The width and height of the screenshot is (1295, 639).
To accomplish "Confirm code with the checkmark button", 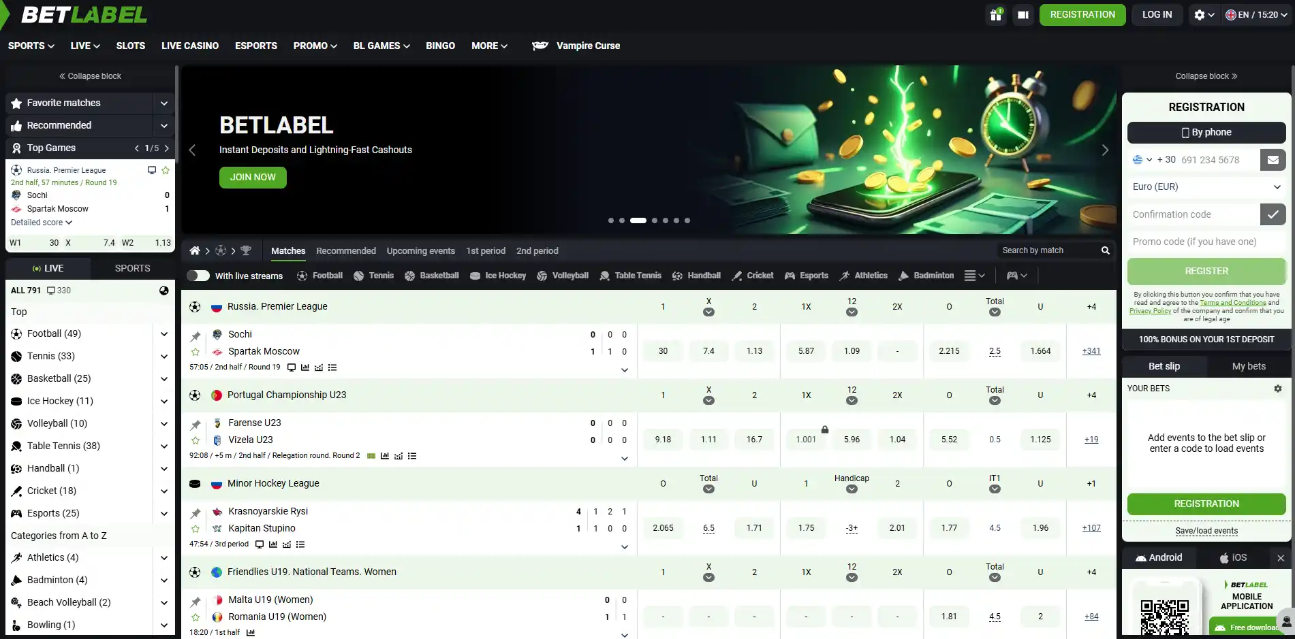I will coord(1273,214).
